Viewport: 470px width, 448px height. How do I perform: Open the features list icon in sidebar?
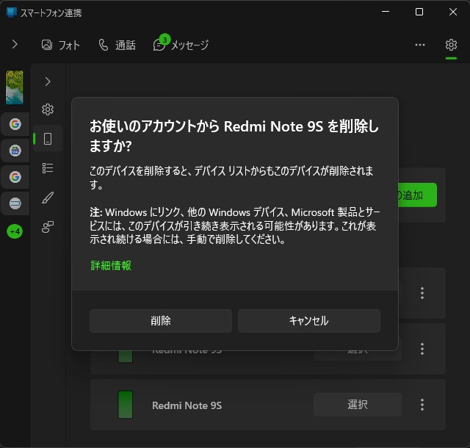48,168
